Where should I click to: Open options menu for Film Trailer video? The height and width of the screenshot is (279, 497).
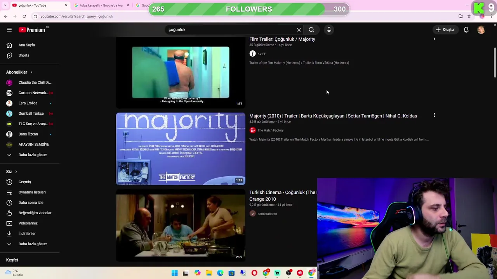click(434, 39)
